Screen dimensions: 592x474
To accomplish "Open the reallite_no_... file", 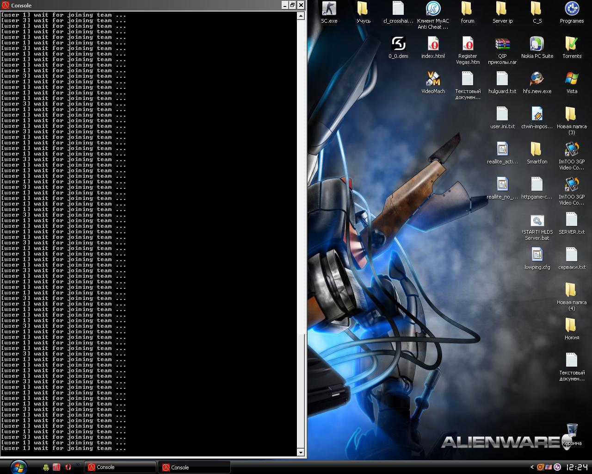I will (502, 188).
